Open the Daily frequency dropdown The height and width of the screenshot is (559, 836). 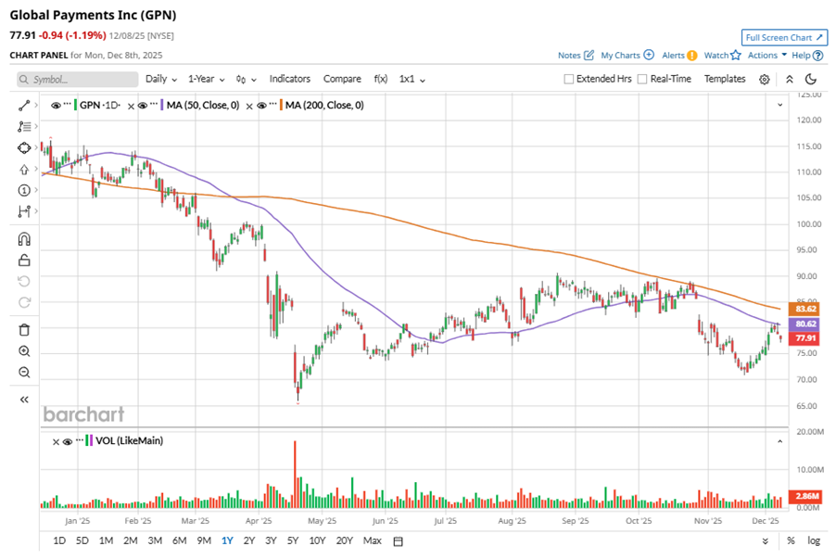[x=160, y=80]
